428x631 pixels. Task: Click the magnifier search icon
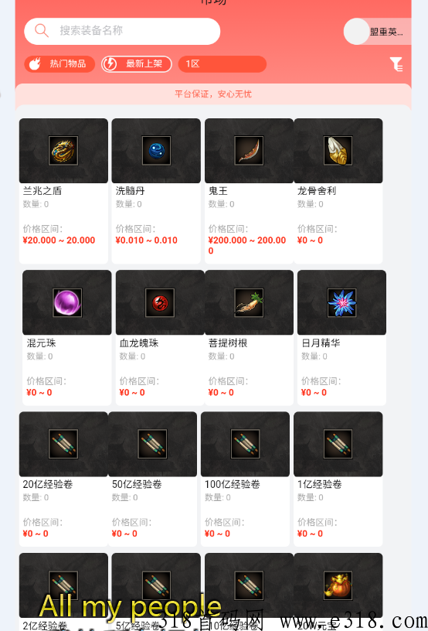pyautogui.click(x=42, y=31)
